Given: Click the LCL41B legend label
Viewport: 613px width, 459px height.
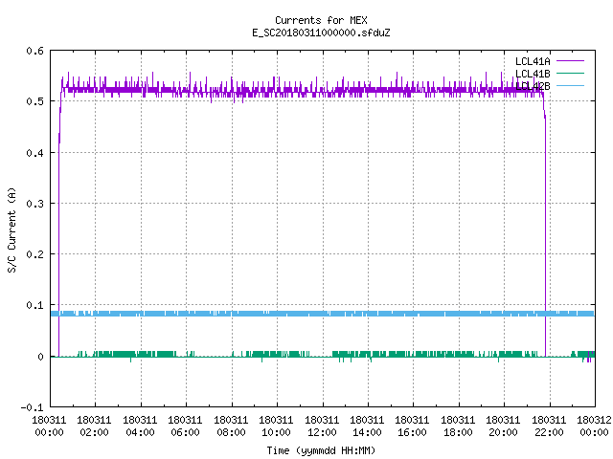Looking at the screenshot, I should pos(533,74).
